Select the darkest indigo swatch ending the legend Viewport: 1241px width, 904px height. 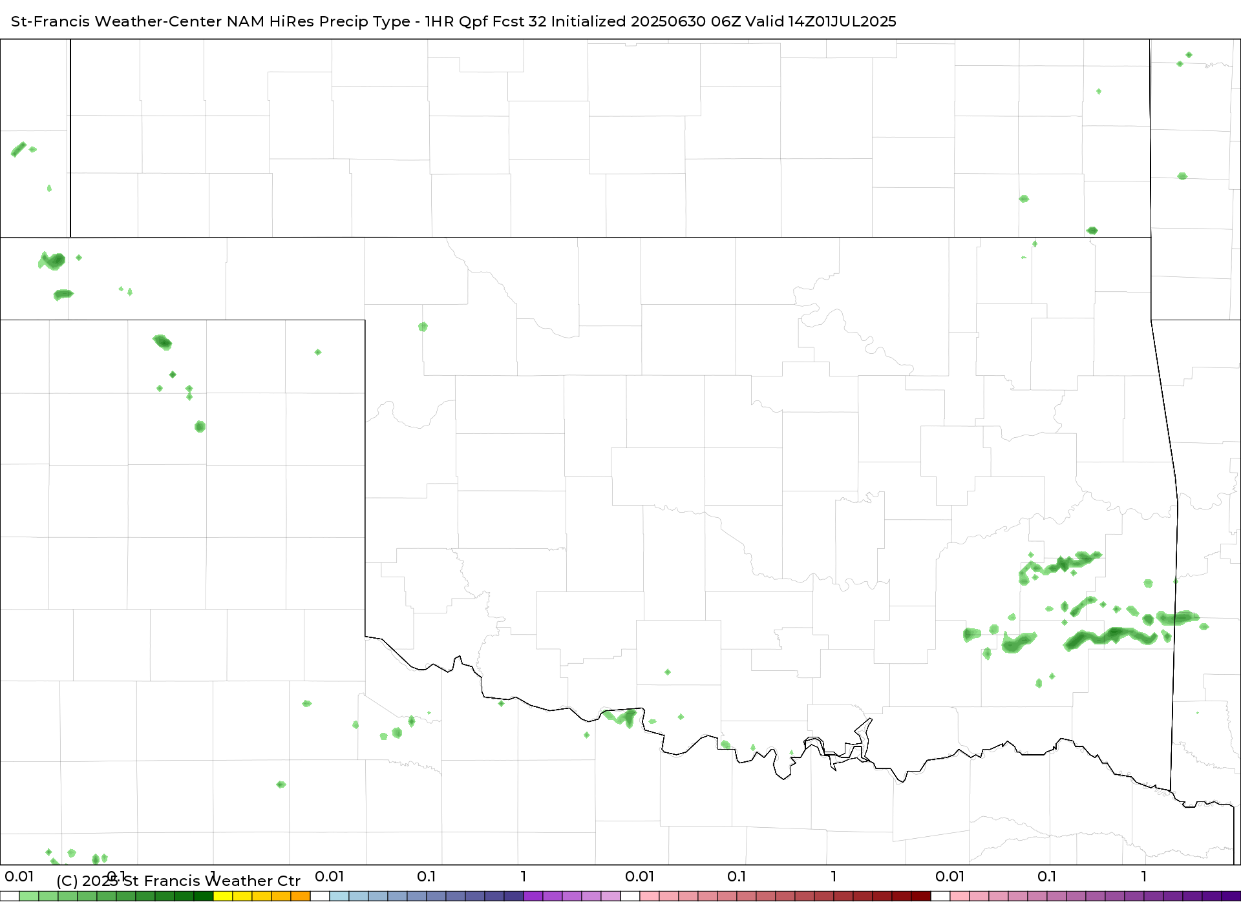1231,896
